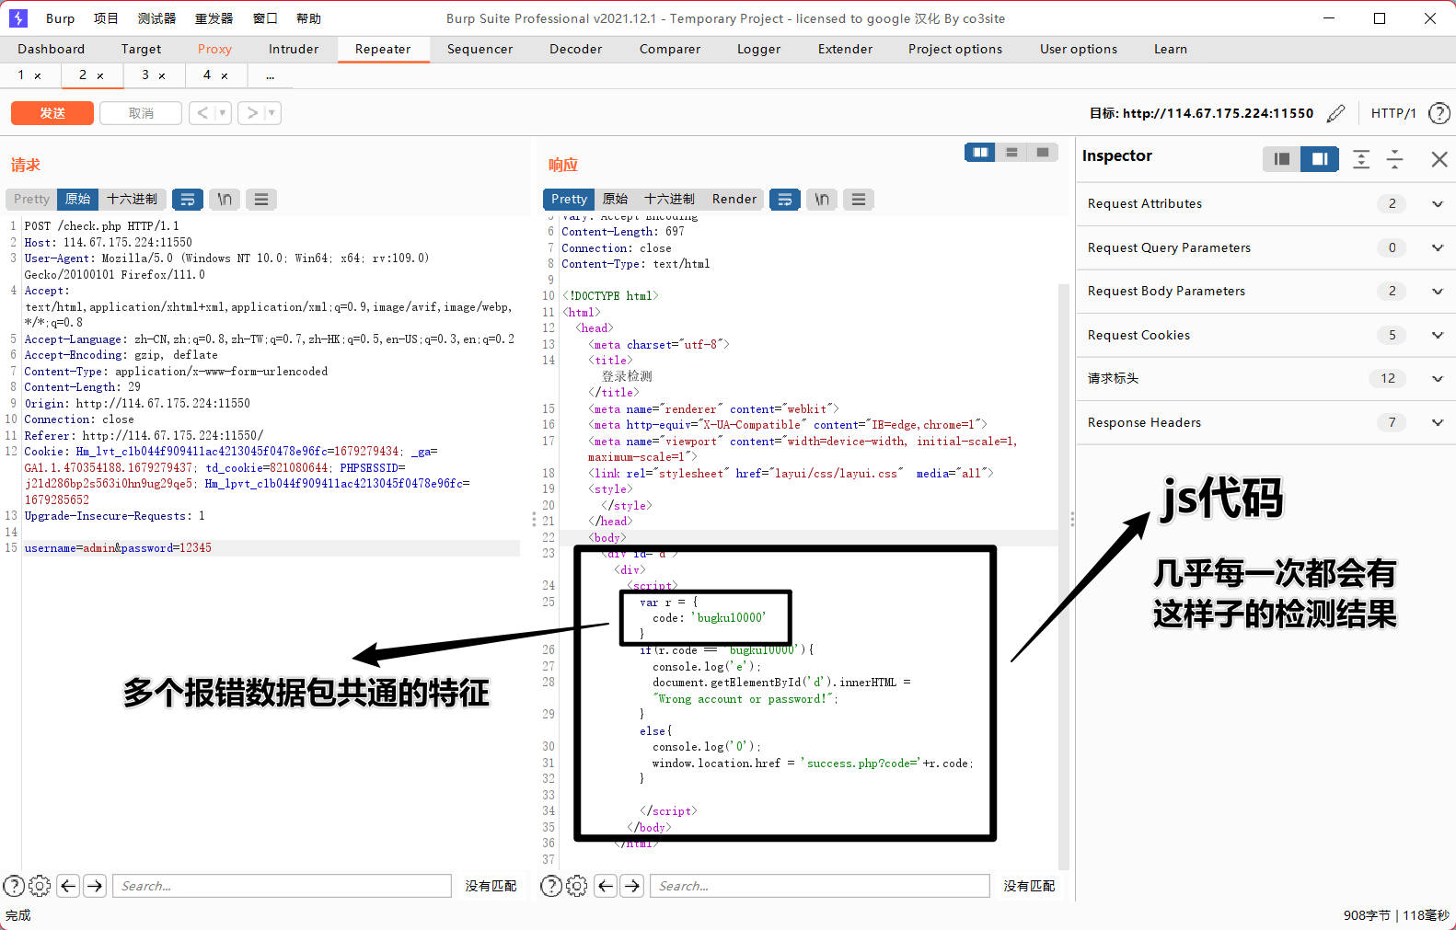Screen dimensions: 1456x930
Task: Select side-by-side layout icon
Action: tap(980, 152)
